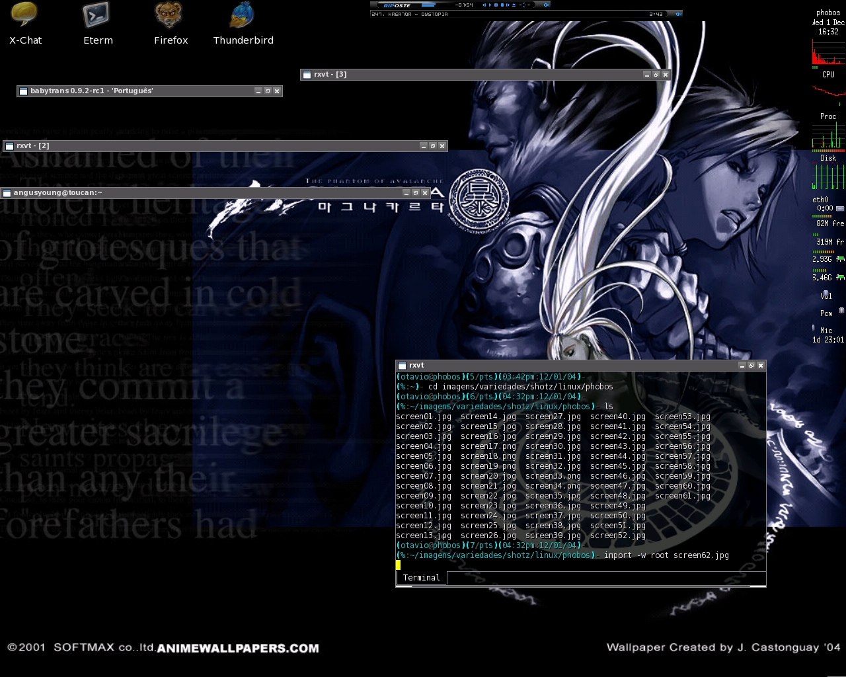Toggle the -01:54 time display
This screenshot has height=677, width=846.
pos(464,5)
